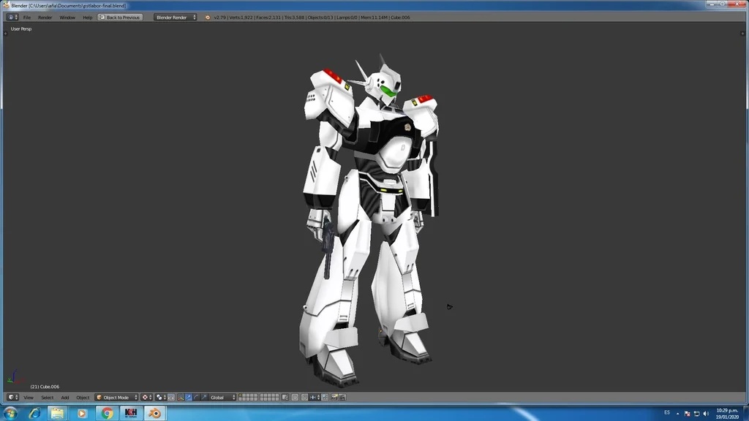Open the File menu

click(27, 18)
